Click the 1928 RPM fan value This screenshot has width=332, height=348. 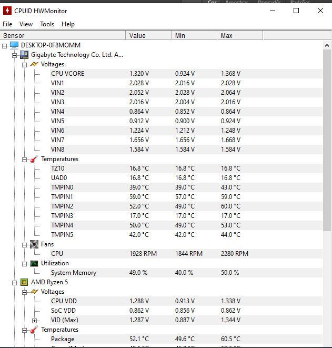click(x=143, y=254)
